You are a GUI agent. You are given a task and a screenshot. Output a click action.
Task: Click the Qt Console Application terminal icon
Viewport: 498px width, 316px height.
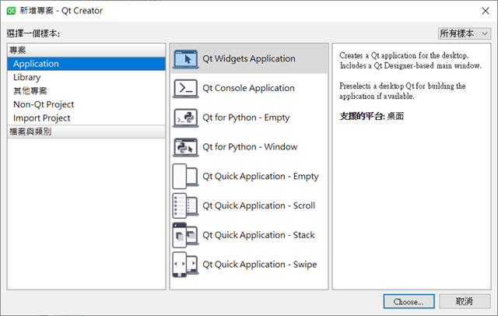pos(185,88)
